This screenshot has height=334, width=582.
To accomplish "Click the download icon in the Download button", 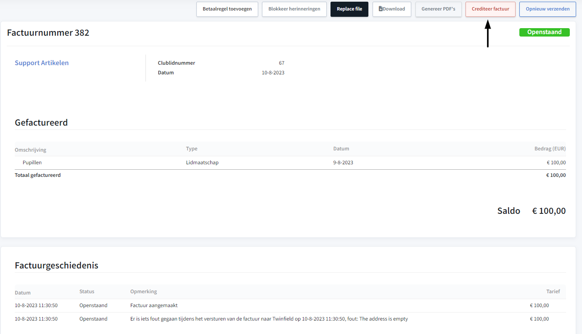I will pyautogui.click(x=381, y=9).
